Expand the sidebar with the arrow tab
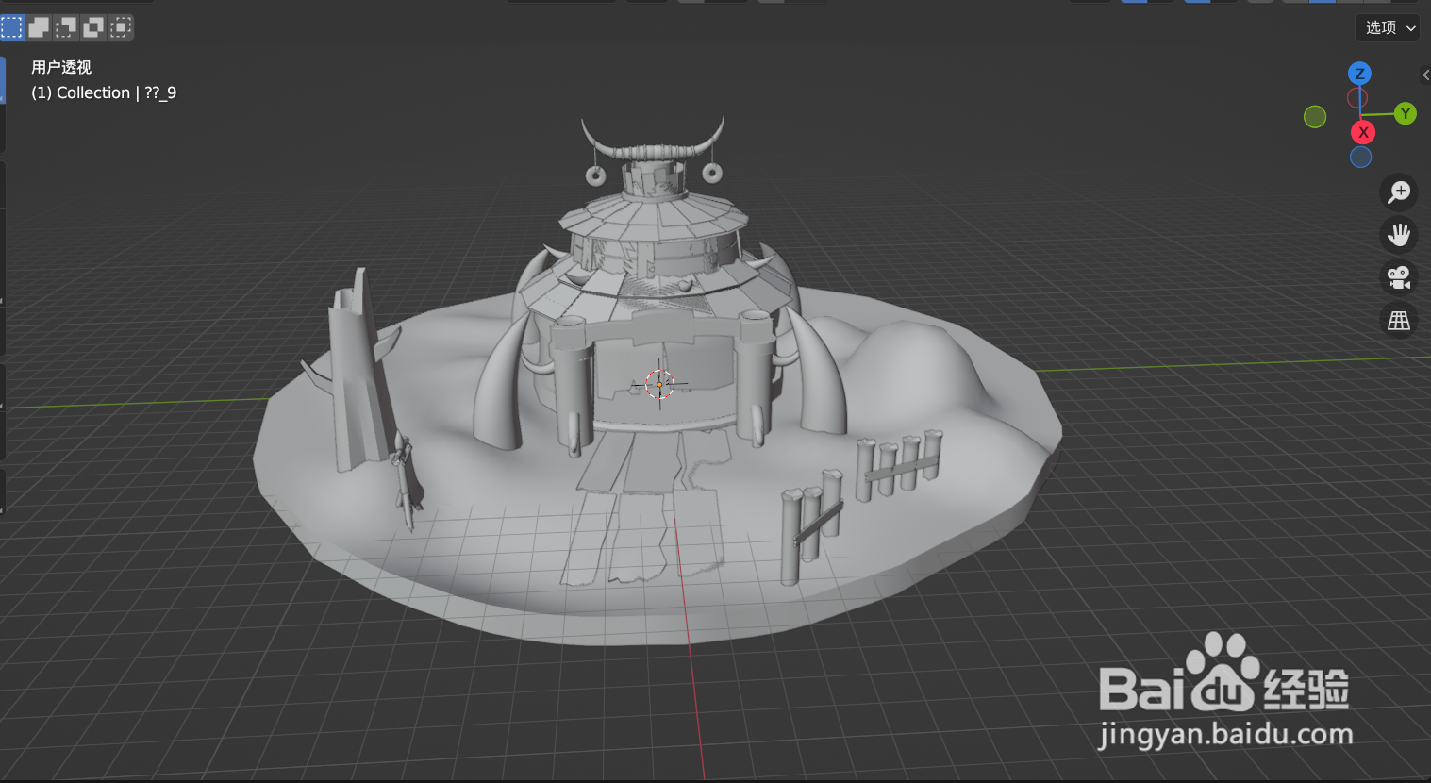 [1425, 75]
